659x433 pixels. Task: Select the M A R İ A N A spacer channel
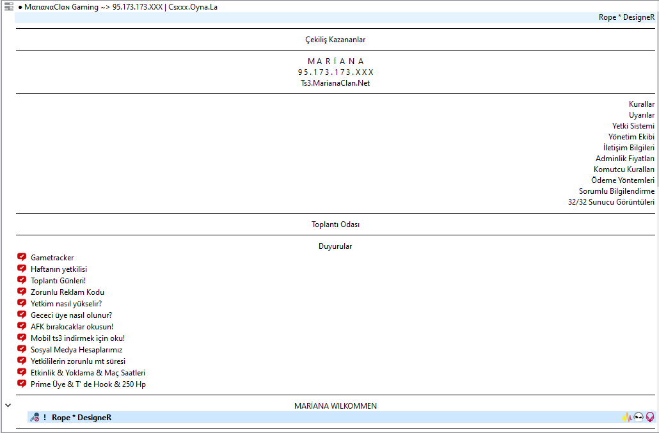[x=335, y=61]
